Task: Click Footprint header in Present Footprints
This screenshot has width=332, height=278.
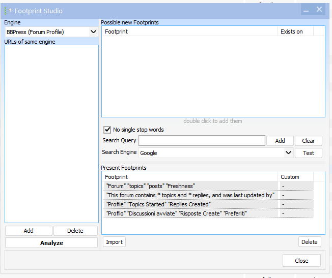Action: click(x=190, y=177)
